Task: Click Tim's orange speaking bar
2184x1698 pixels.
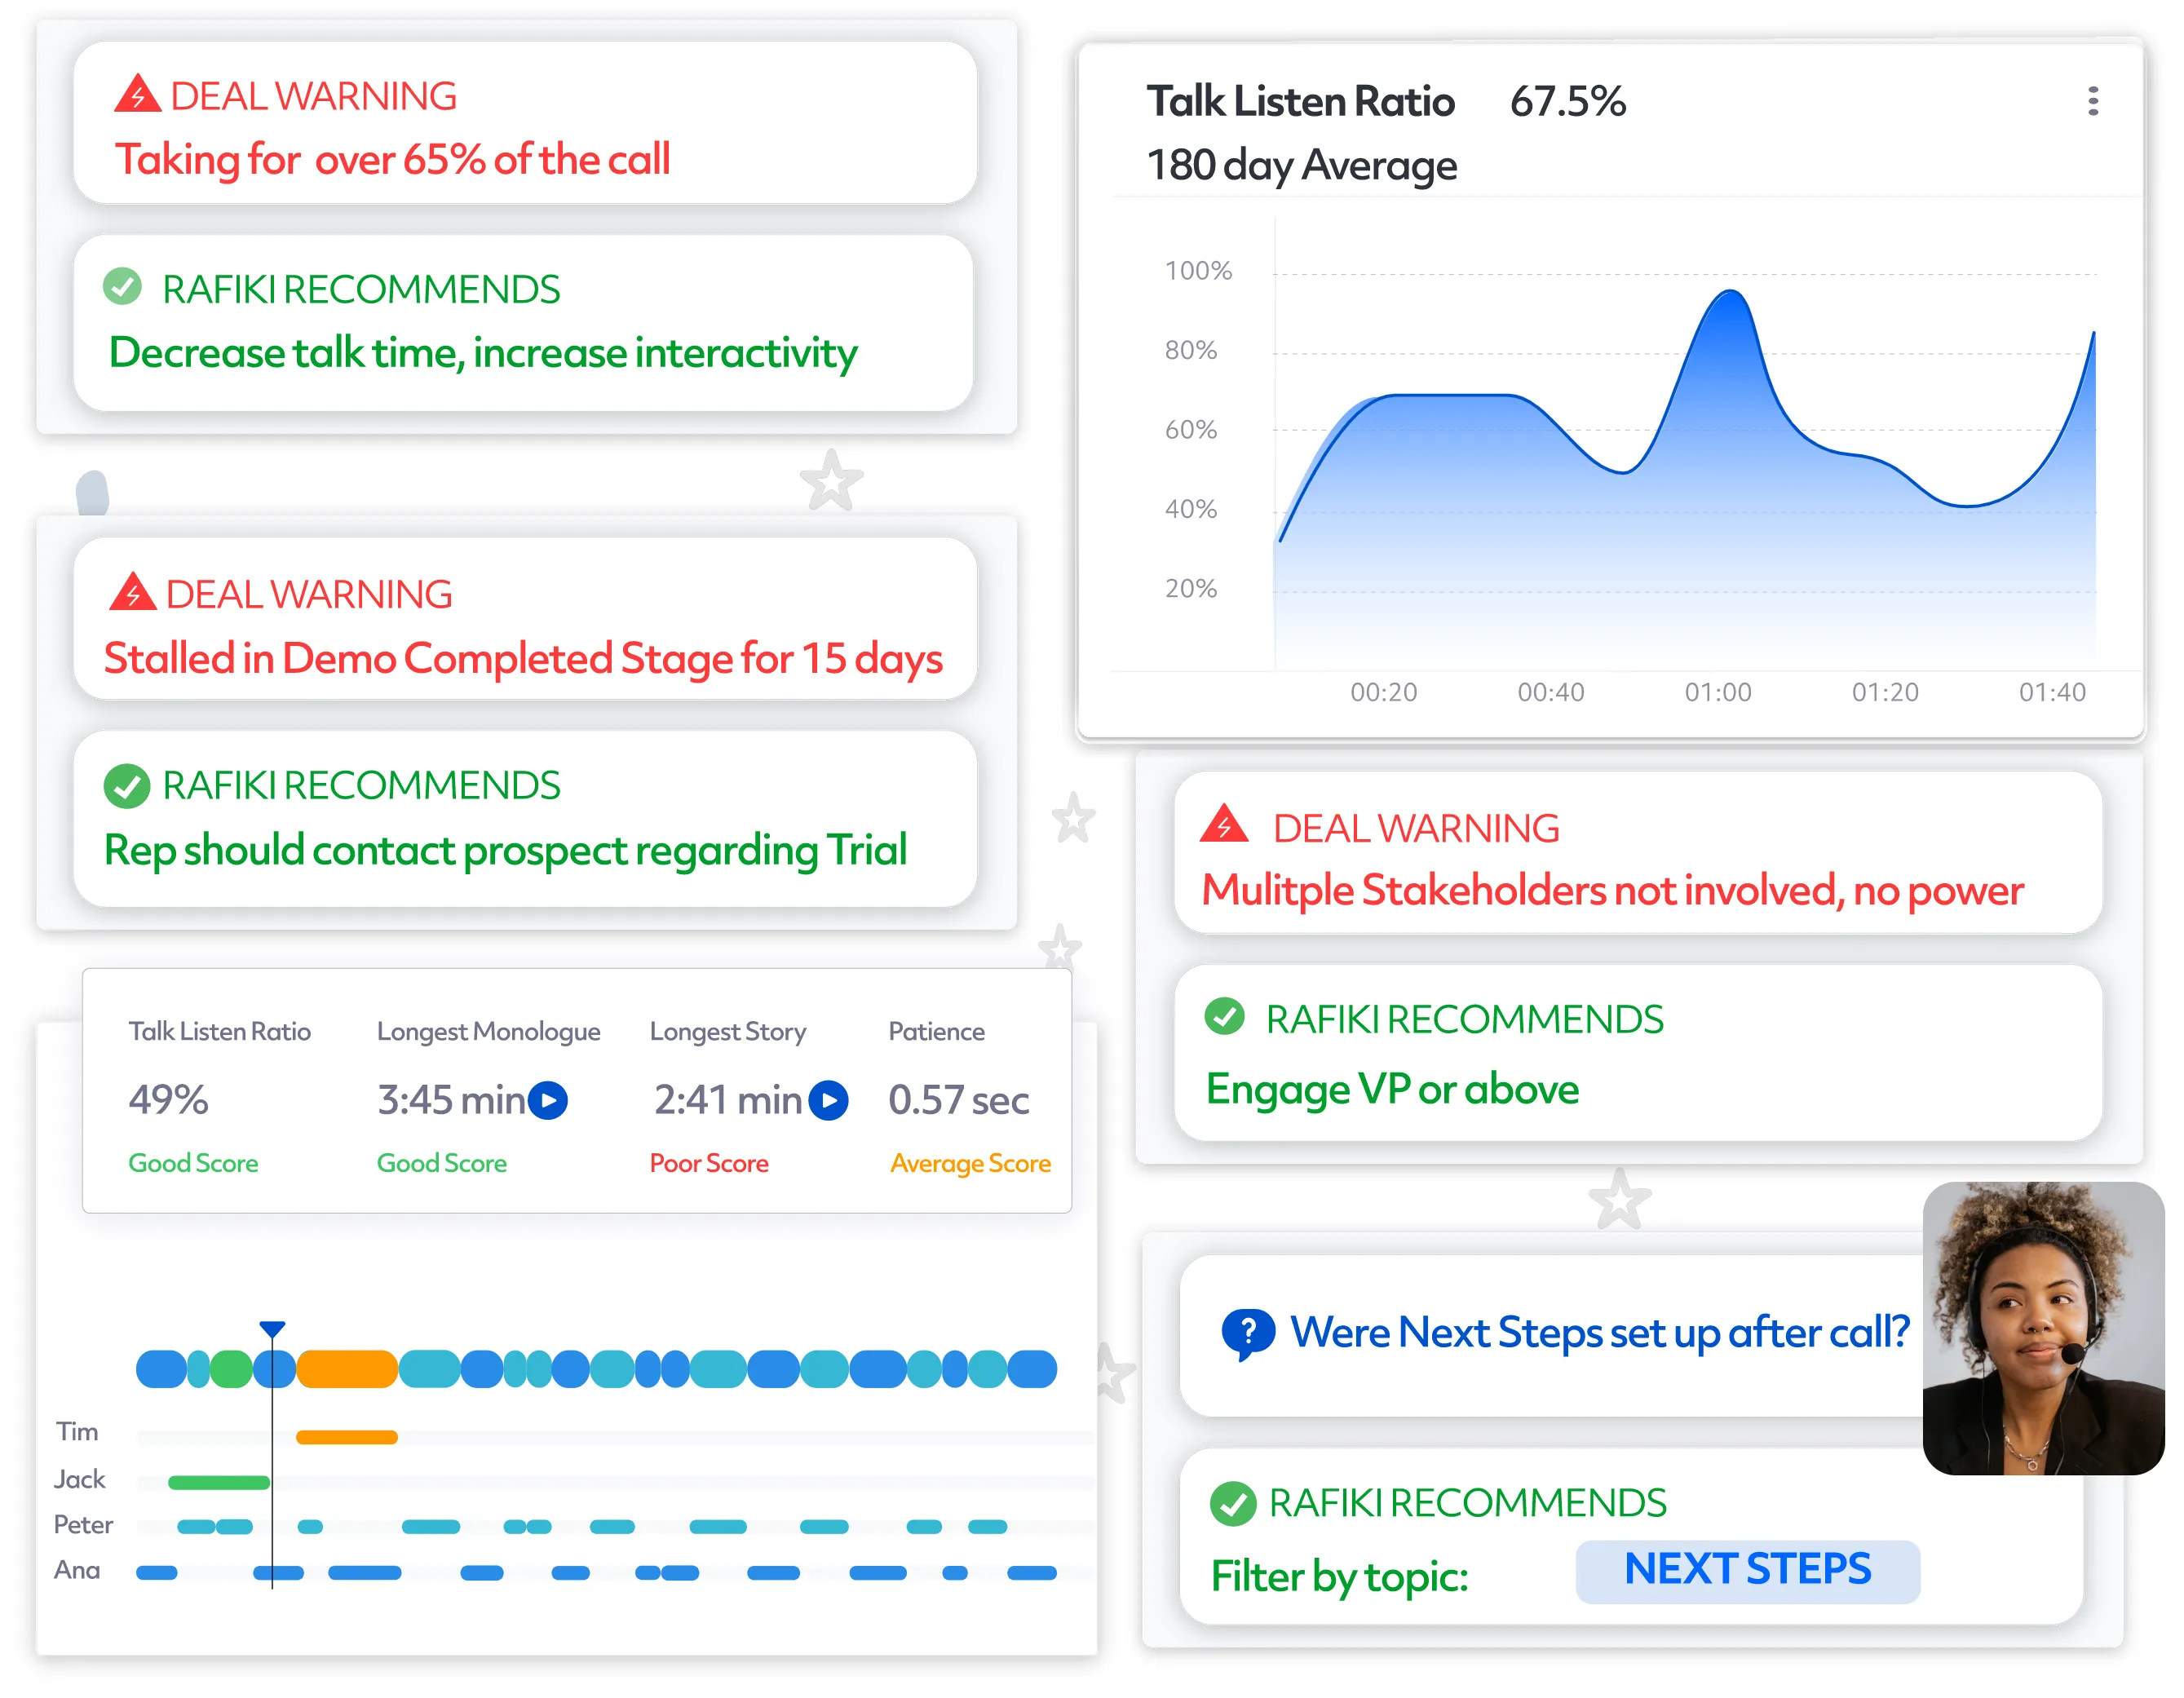Action: [347, 1437]
